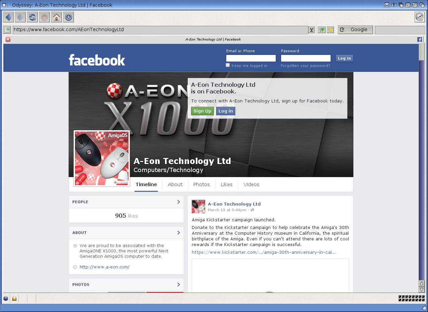Open the A-Eon Technology Ltd post author link
Image resolution: width=428 pixels, height=312 pixels.
coord(234,204)
